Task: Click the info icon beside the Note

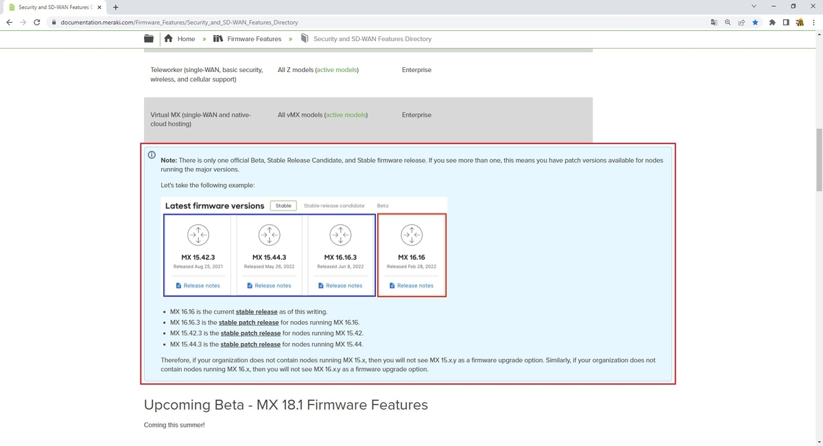Action: (x=152, y=155)
